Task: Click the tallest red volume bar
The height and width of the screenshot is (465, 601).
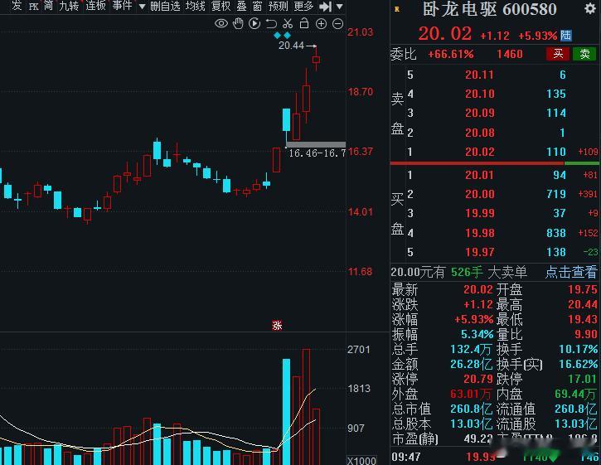Action: point(306,407)
